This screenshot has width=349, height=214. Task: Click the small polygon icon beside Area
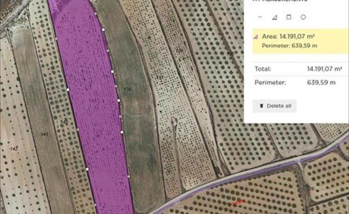pyautogui.click(x=256, y=36)
